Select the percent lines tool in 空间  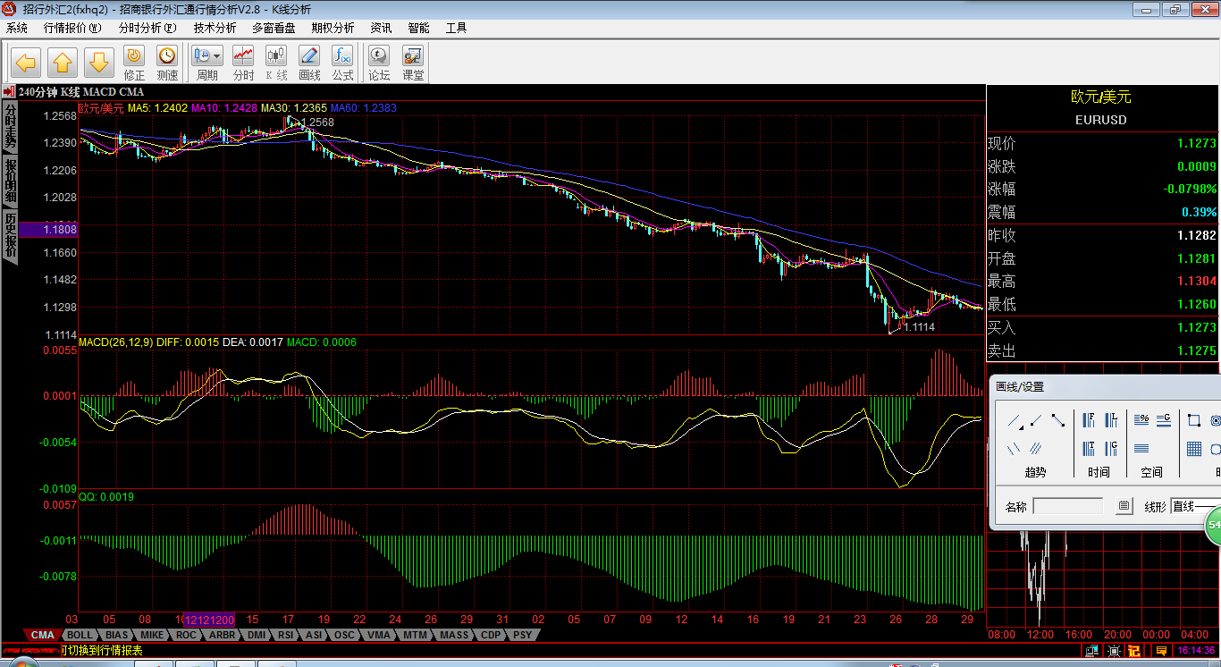click(1141, 420)
